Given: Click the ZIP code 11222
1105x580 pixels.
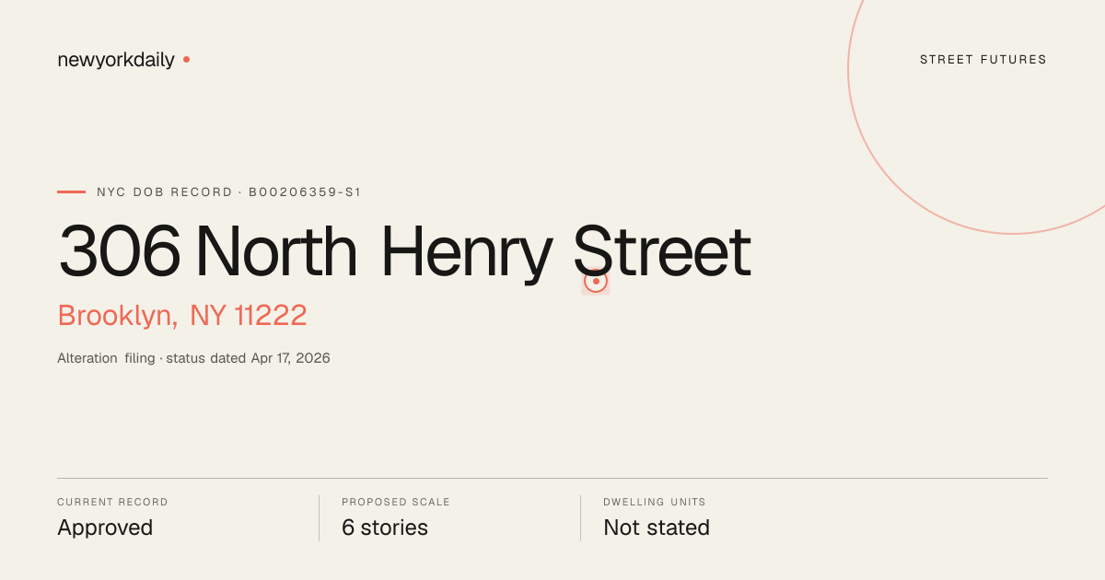Looking at the screenshot, I should (x=270, y=316).
